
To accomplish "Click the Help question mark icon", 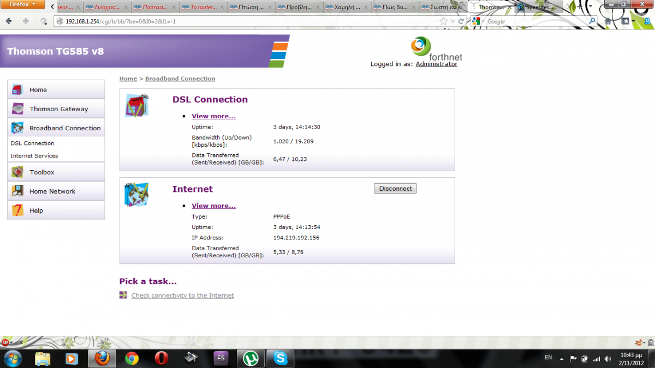I will [17, 210].
